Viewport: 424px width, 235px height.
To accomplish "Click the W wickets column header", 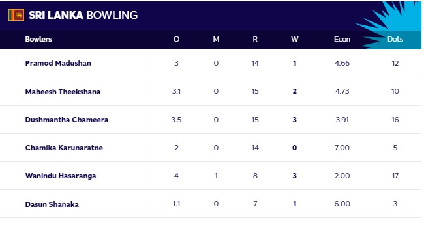I will point(294,39).
